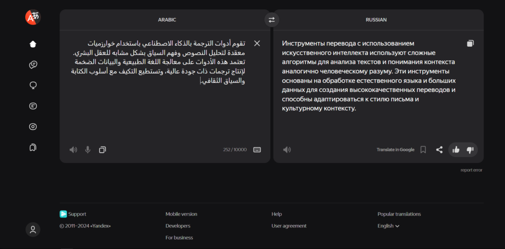The height and width of the screenshot is (249, 505).
Task: Open the home icon in sidebar
Action: pyautogui.click(x=33, y=44)
